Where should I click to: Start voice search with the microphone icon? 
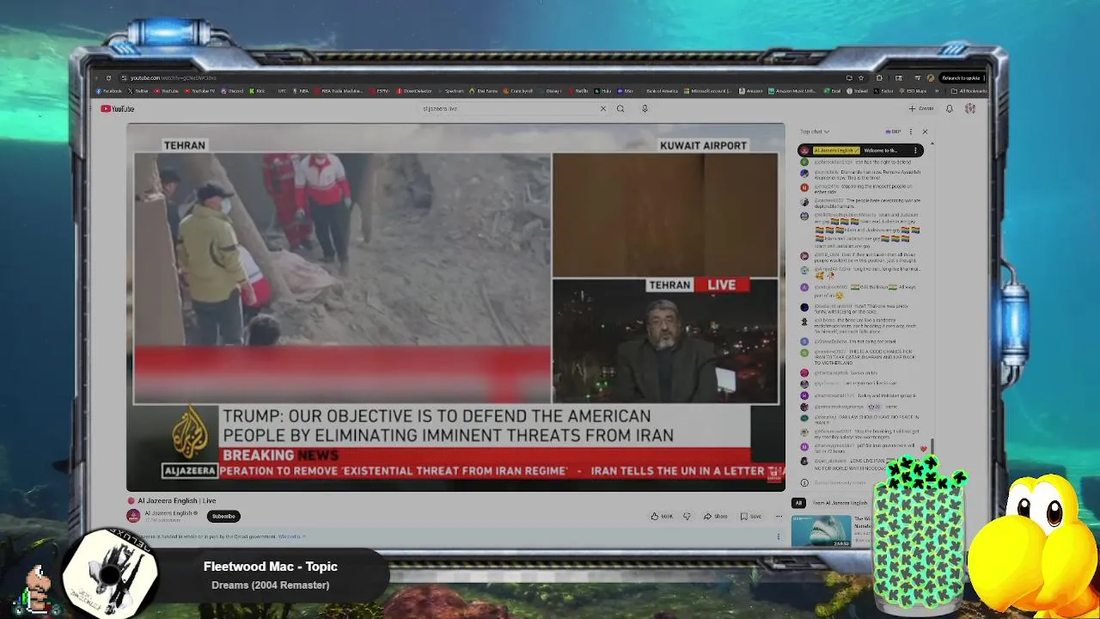[x=645, y=108]
